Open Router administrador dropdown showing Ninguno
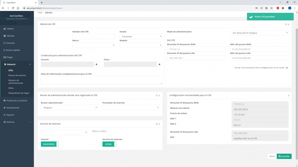 (69, 108)
